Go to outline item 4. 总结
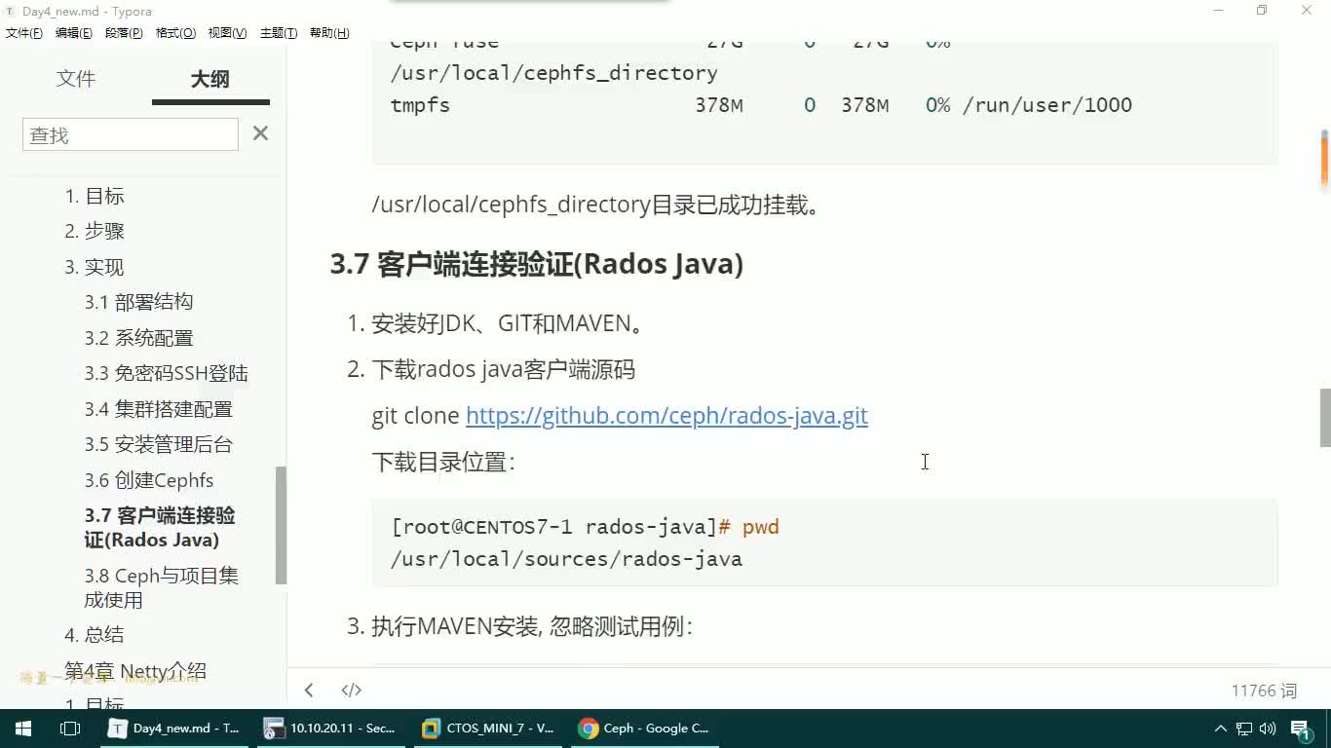Image resolution: width=1331 pixels, height=748 pixels. tap(95, 634)
